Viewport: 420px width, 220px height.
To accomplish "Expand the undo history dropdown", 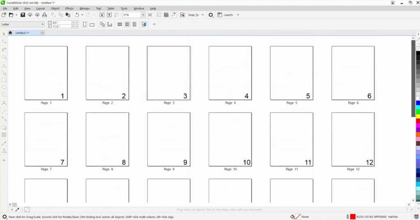I will (82, 15).
